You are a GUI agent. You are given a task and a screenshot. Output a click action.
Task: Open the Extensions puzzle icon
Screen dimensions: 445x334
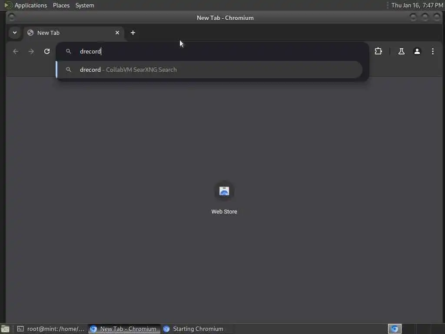pos(379,51)
